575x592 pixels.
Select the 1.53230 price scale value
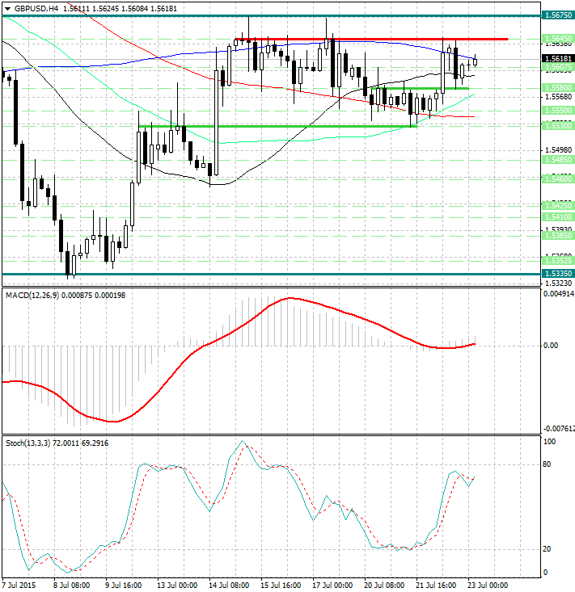coord(559,283)
